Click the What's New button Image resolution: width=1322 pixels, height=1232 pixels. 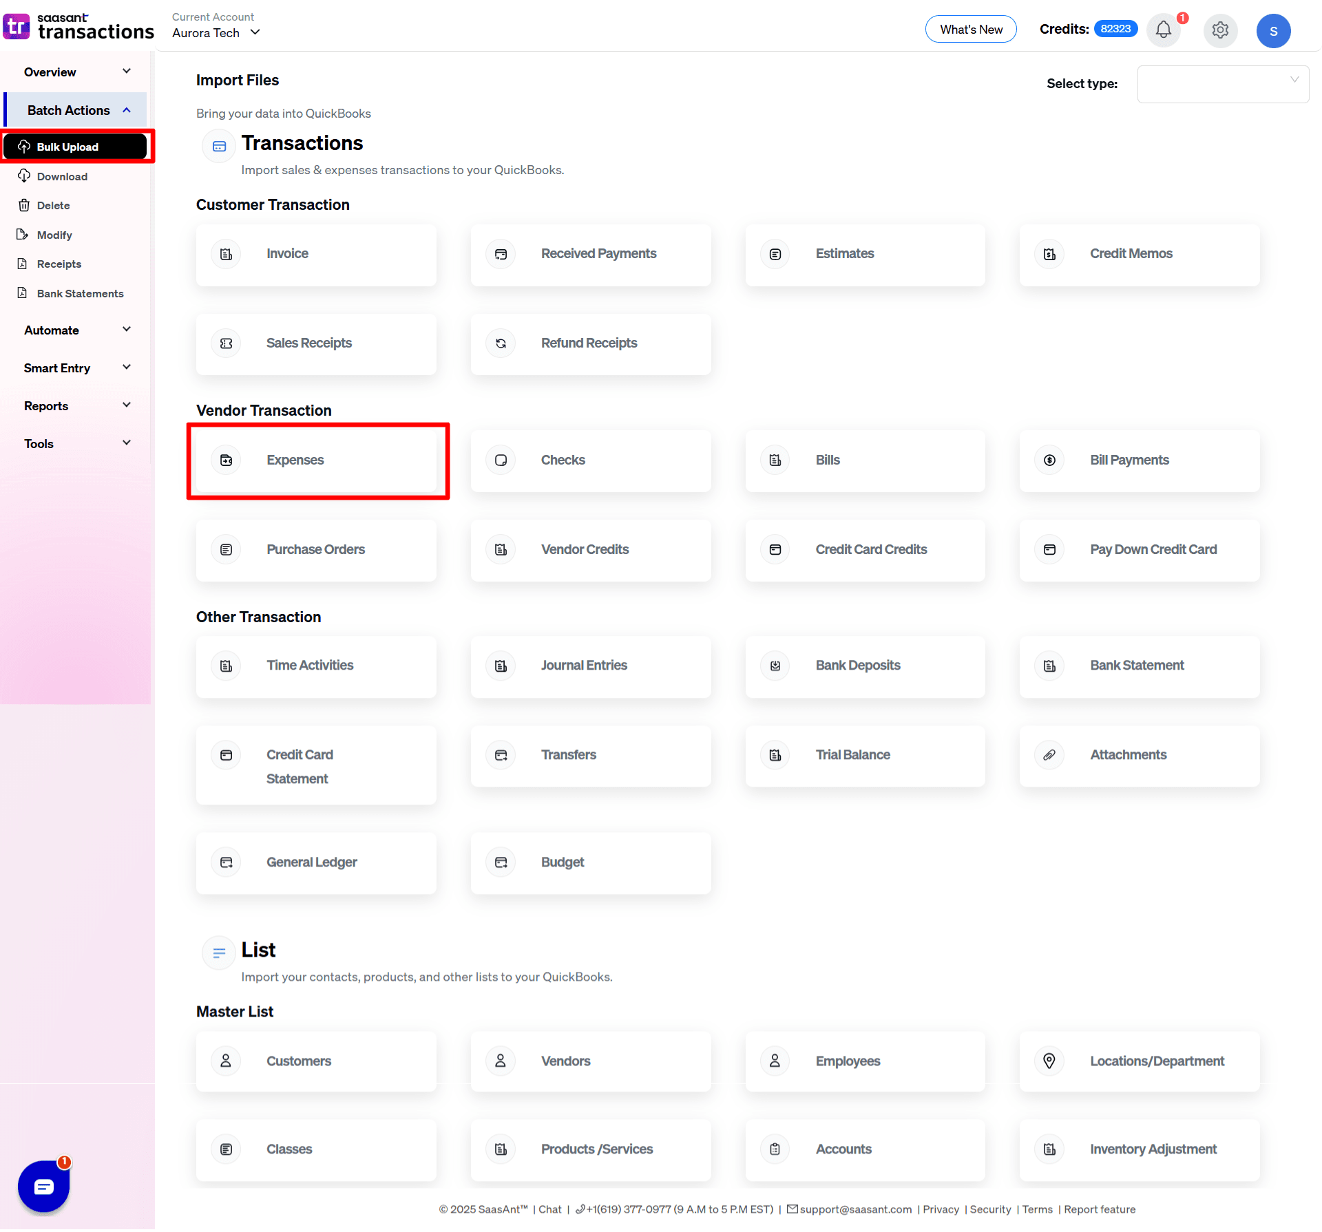pos(971,29)
